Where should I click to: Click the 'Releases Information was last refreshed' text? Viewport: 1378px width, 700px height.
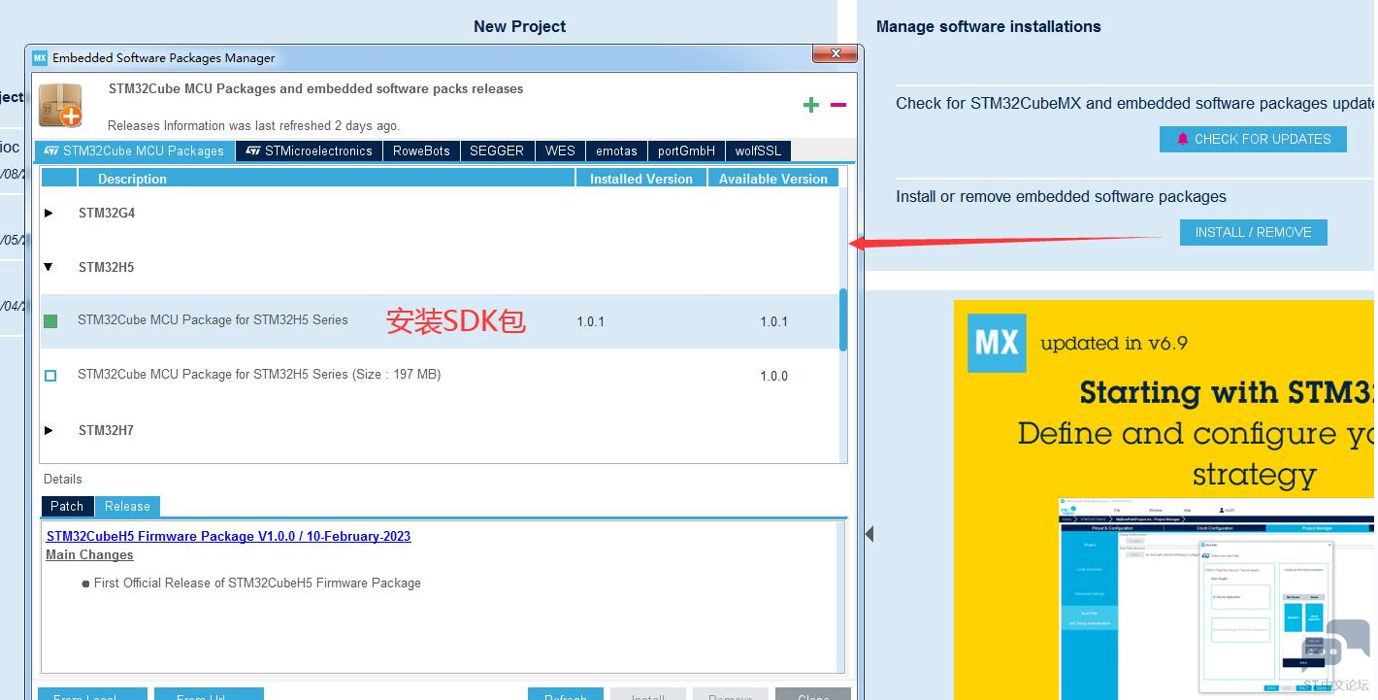253,126
